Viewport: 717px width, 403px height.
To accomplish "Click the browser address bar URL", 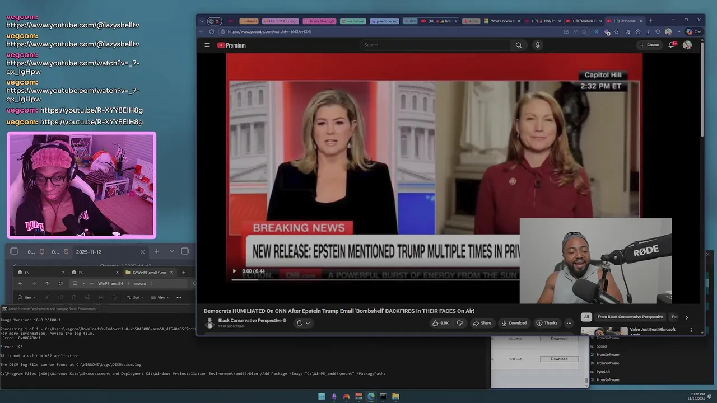I will [x=269, y=32].
